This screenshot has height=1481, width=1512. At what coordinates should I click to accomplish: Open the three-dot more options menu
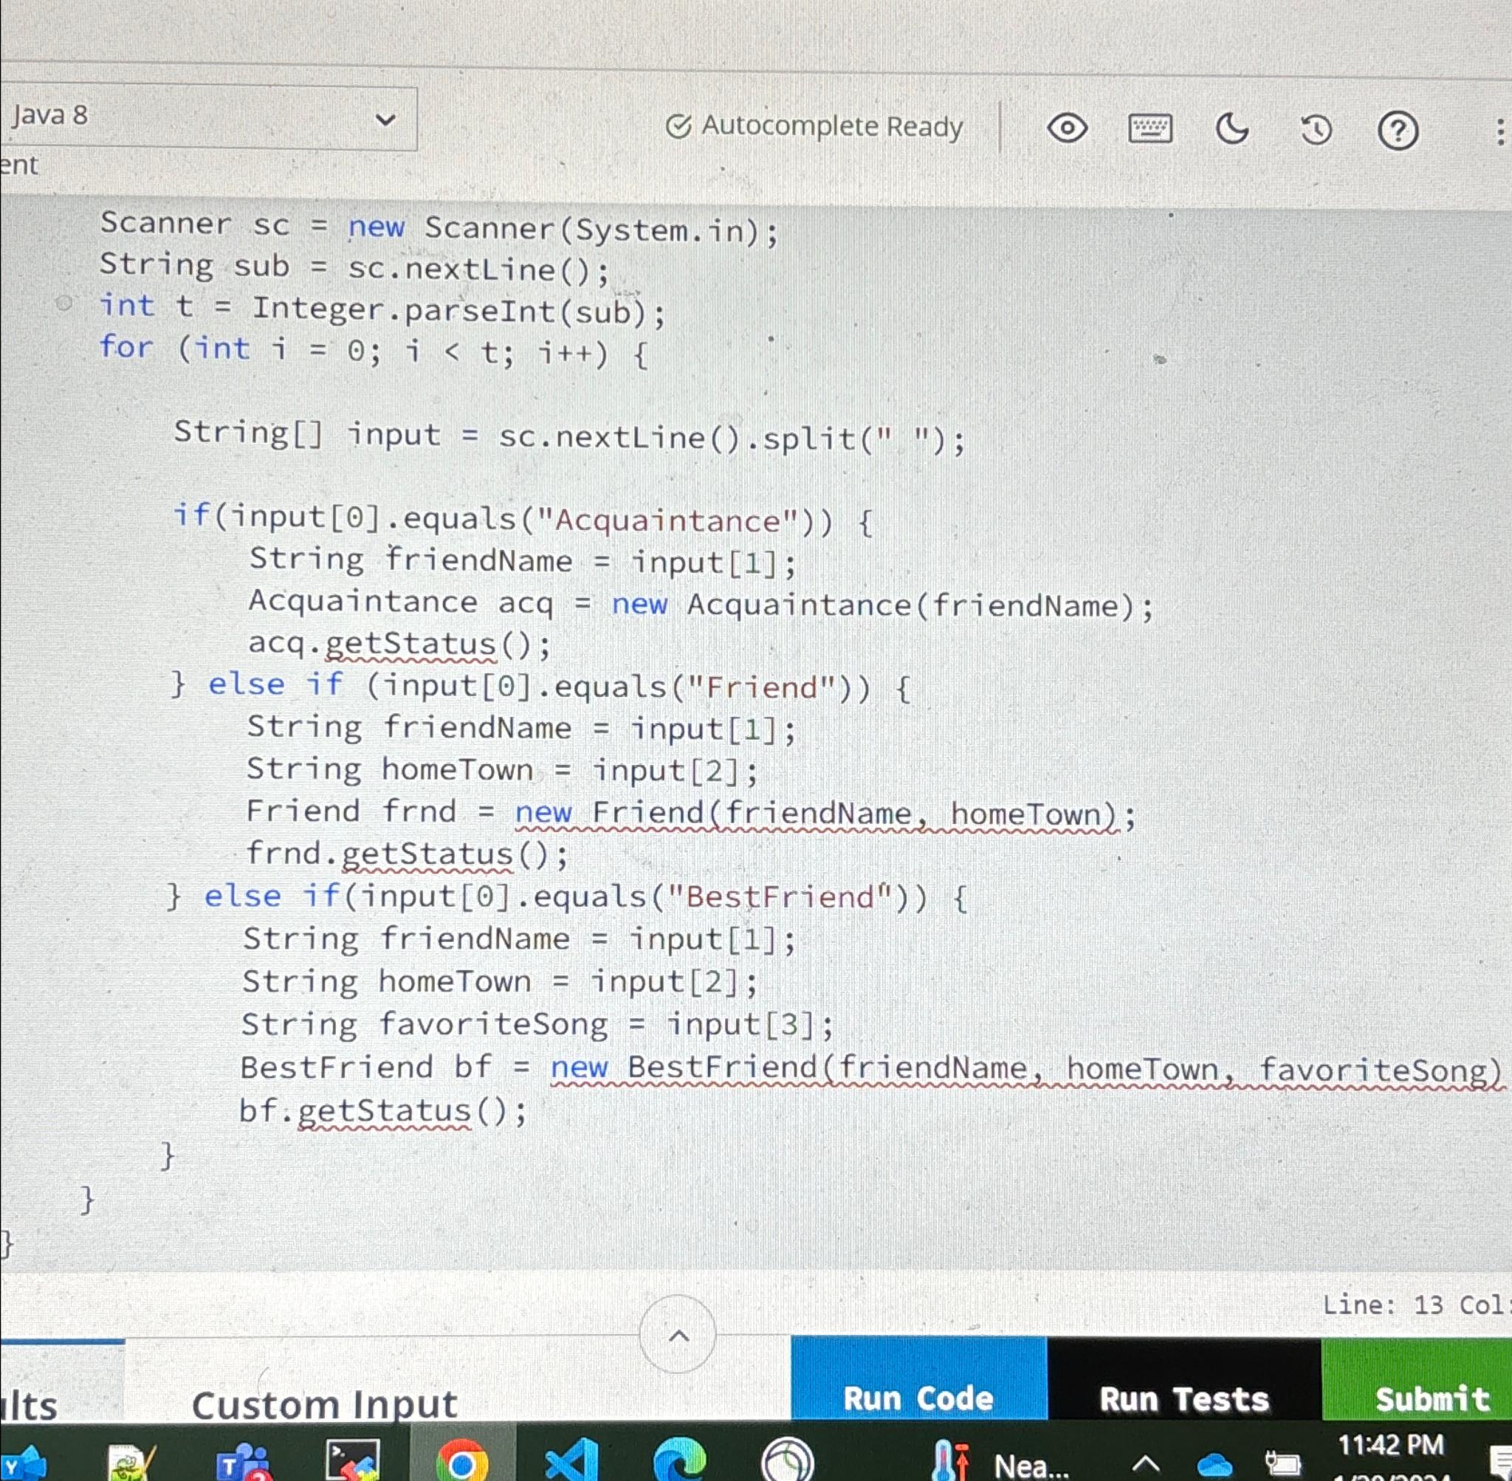click(x=1500, y=131)
